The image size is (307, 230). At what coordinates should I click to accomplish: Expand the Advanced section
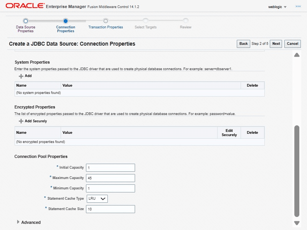[18, 222]
